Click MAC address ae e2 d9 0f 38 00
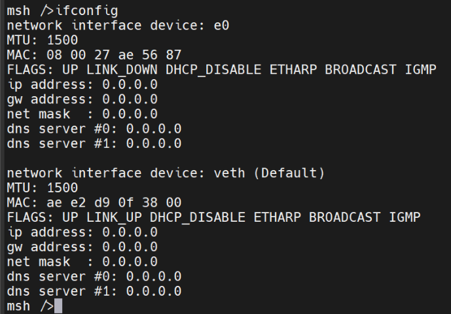The image size is (451, 314). coord(113,202)
